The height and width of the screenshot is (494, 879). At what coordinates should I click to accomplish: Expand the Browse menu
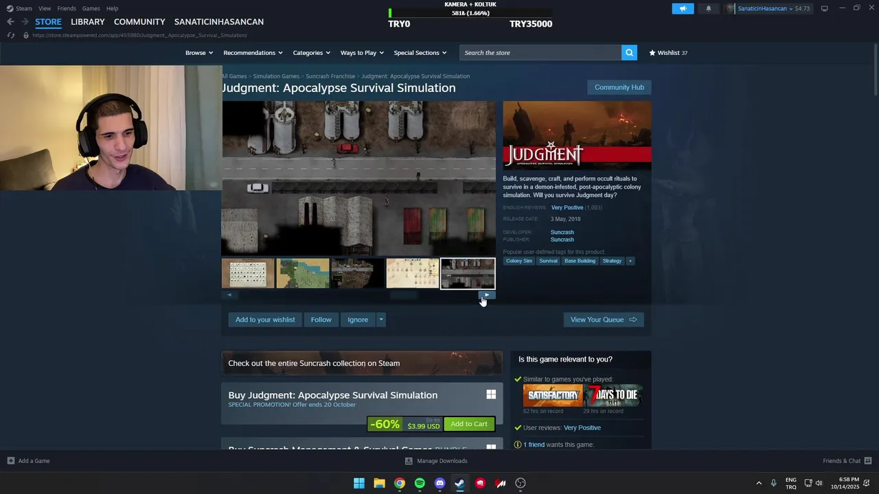[x=199, y=53]
